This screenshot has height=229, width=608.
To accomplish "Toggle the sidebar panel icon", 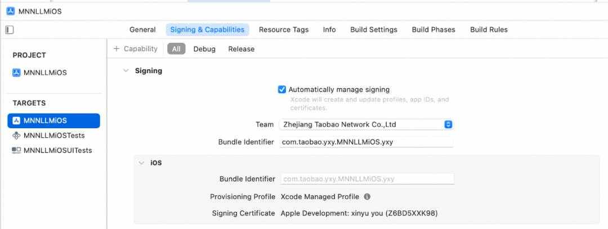I will [10, 30].
